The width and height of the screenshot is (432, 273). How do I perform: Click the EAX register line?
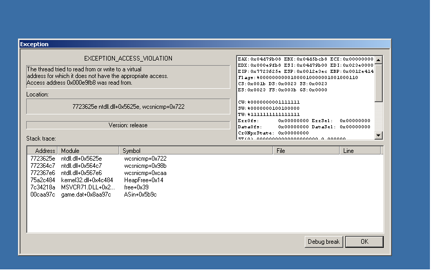coord(306,59)
